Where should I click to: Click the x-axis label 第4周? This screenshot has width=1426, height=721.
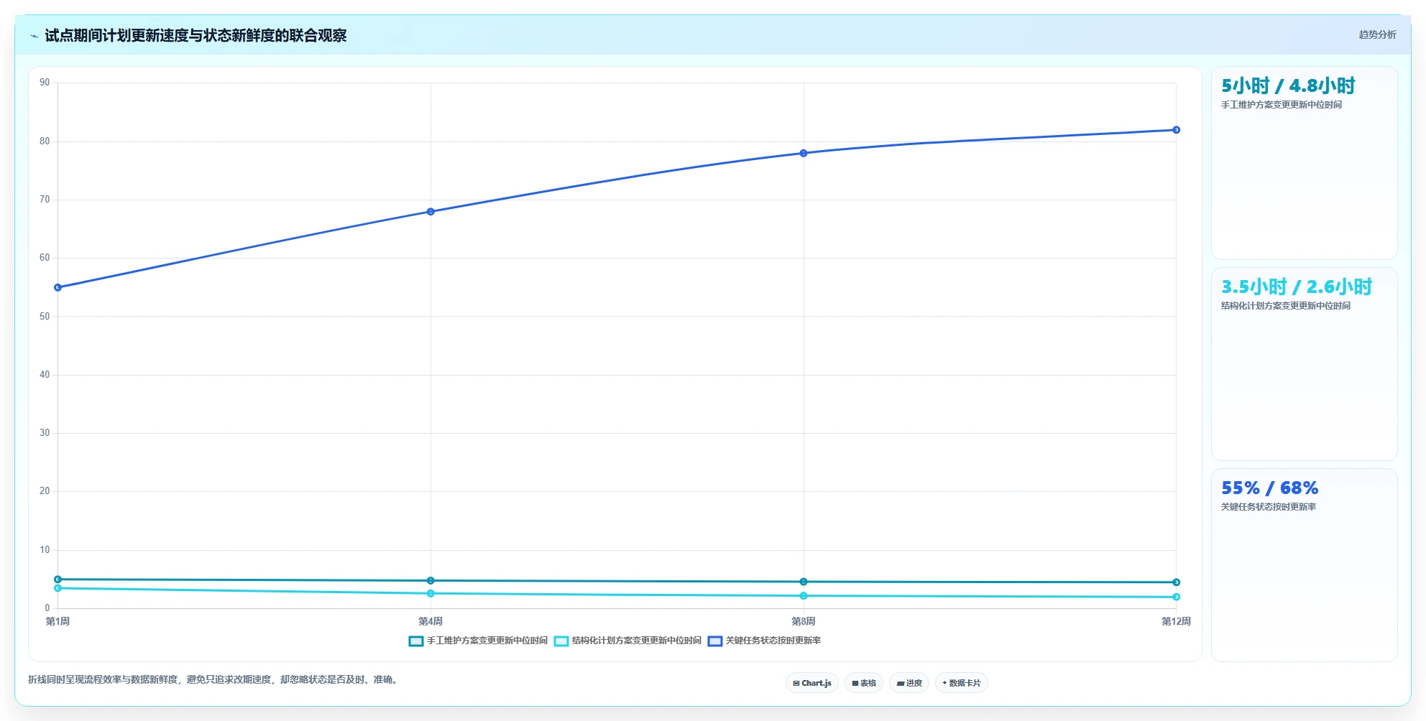click(x=431, y=621)
